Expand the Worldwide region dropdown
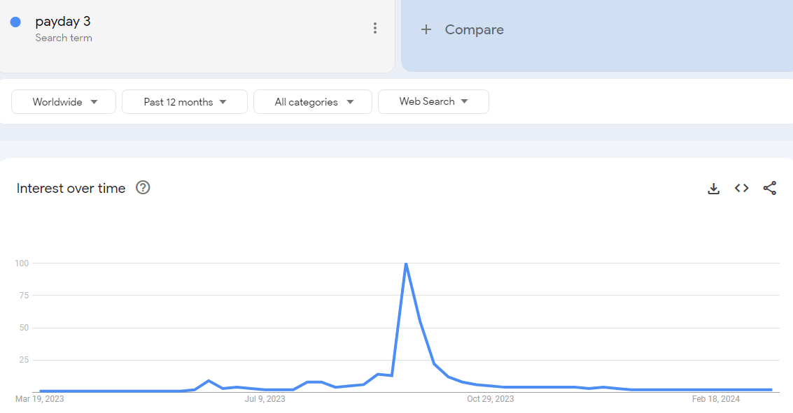The width and height of the screenshot is (793, 413). click(64, 102)
